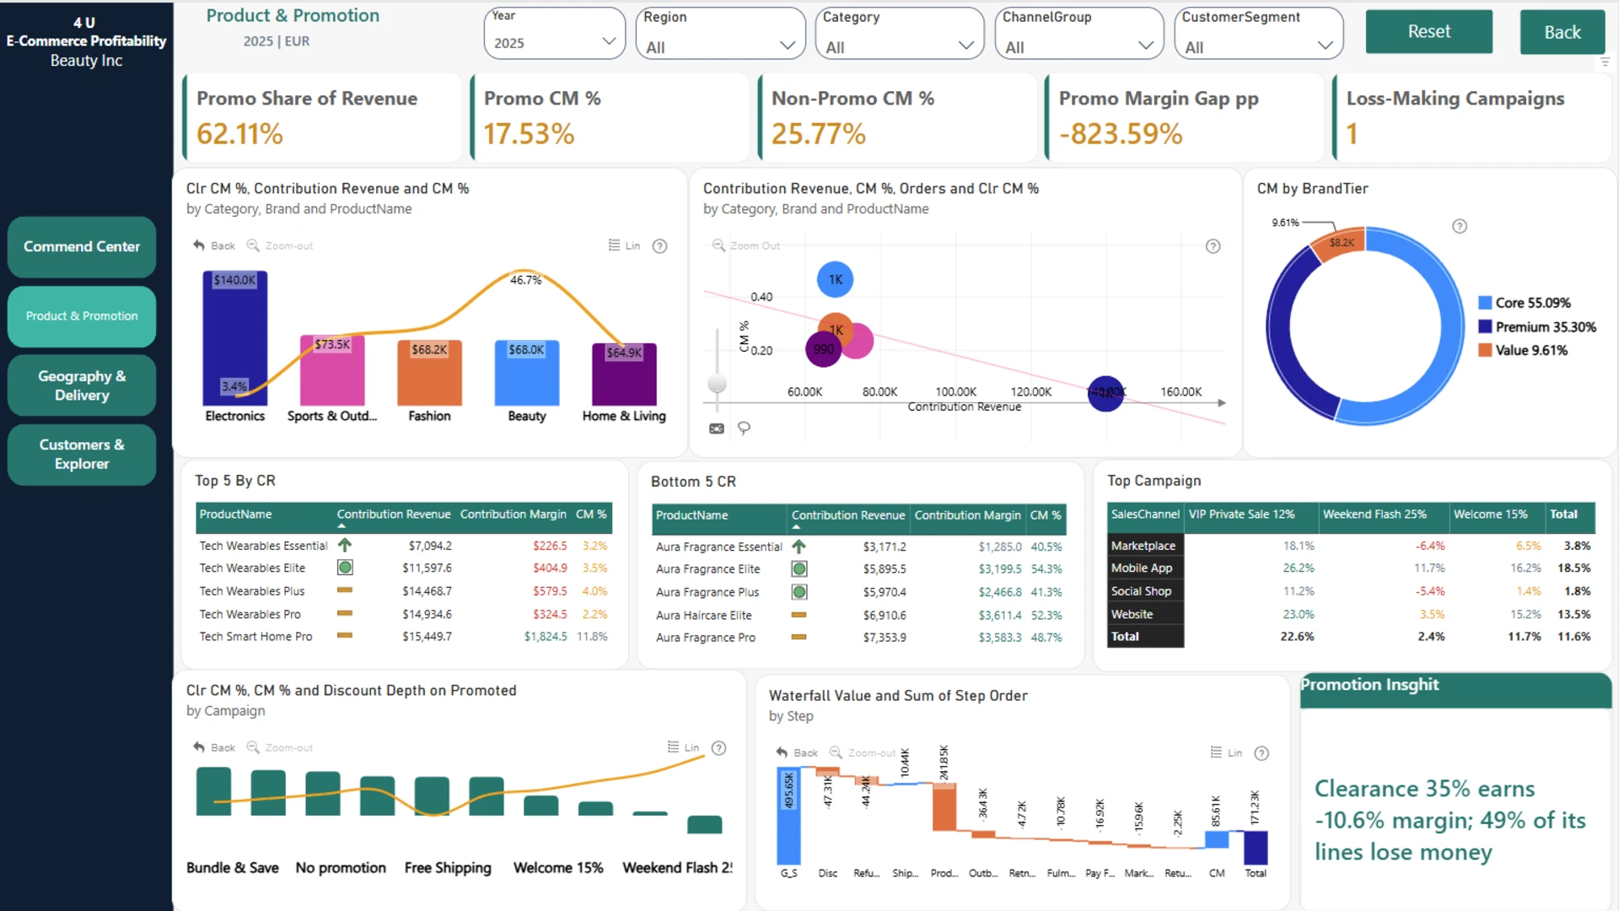This screenshot has width=1619, height=911.
Task: Toggle Lin scale in the Waterfall chart
Action: pos(1226,752)
